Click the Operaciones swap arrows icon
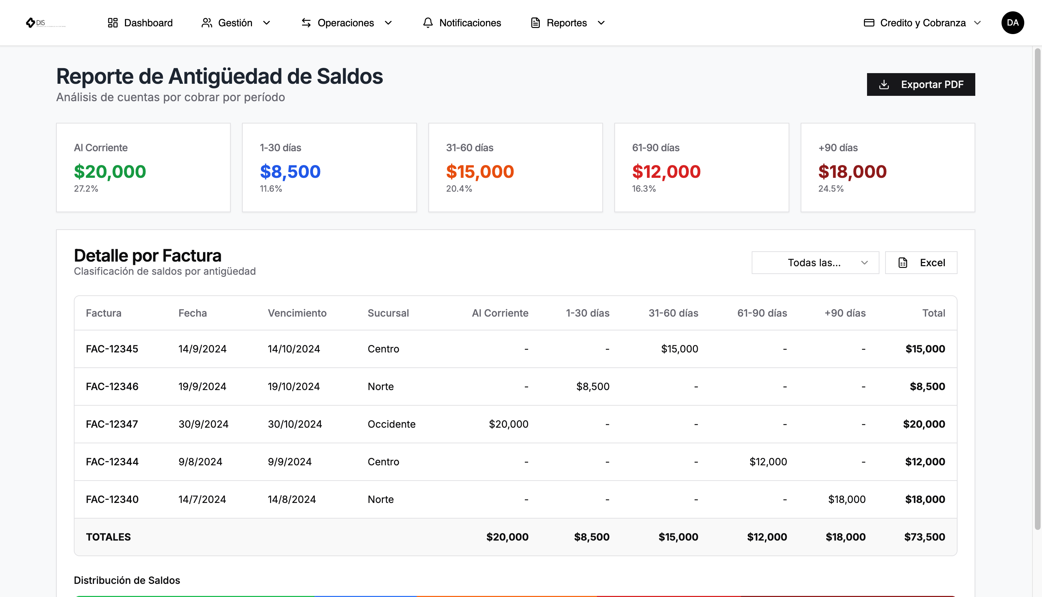 point(306,23)
